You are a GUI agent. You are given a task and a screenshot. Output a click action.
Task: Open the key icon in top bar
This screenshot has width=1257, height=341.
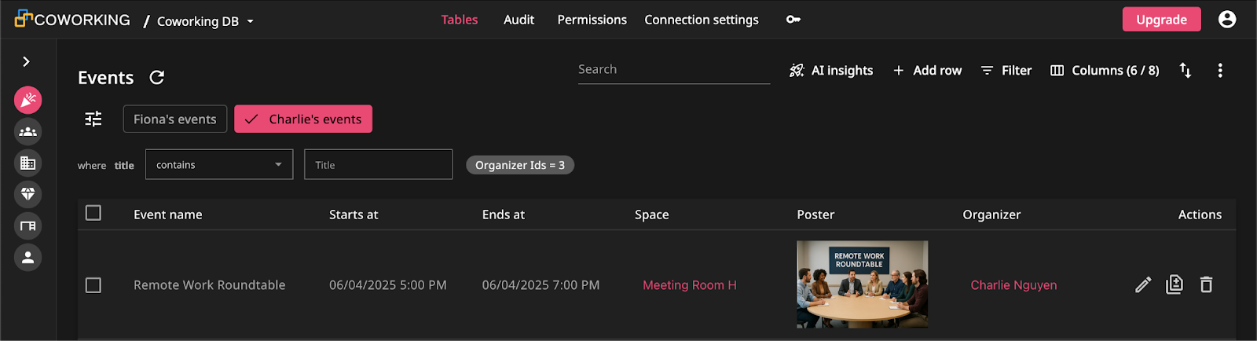click(793, 20)
